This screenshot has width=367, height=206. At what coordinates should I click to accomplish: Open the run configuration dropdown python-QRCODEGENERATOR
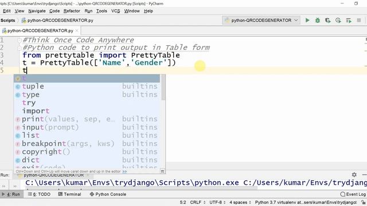(261, 21)
